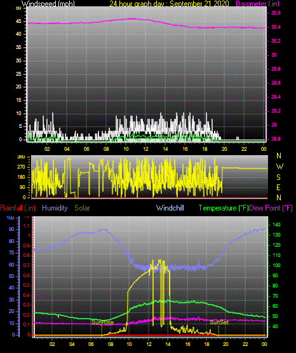The width and height of the screenshot is (296, 353).
Task: Click the red "1.1" rainfall axis value
Action: click(x=27, y=226)
